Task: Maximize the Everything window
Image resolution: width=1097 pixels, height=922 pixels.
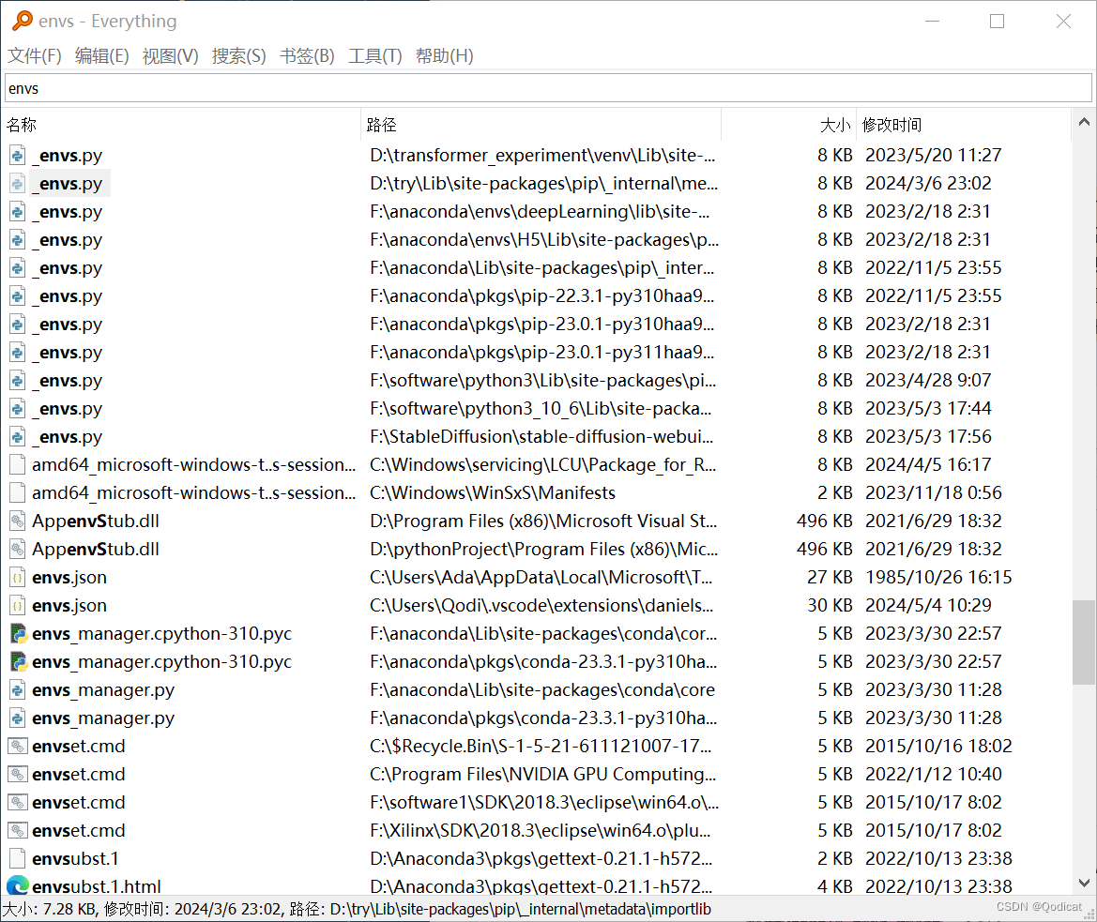Action: click(x=997, y=21)
